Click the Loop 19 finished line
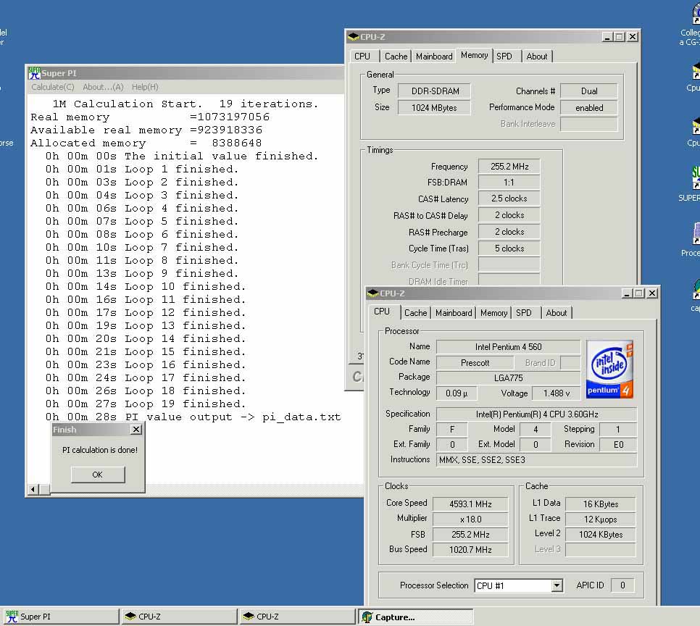This screenshot has height=626, width=700. pyautogui.click(x=146, y=404)
